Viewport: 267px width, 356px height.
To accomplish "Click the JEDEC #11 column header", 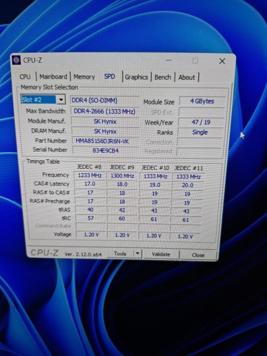I will point(189,168).
